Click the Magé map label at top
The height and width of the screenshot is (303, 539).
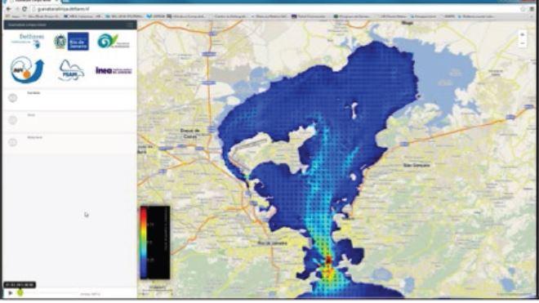408,23
